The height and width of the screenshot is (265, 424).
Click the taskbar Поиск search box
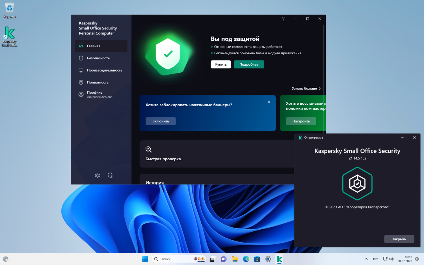coord(179,259)
